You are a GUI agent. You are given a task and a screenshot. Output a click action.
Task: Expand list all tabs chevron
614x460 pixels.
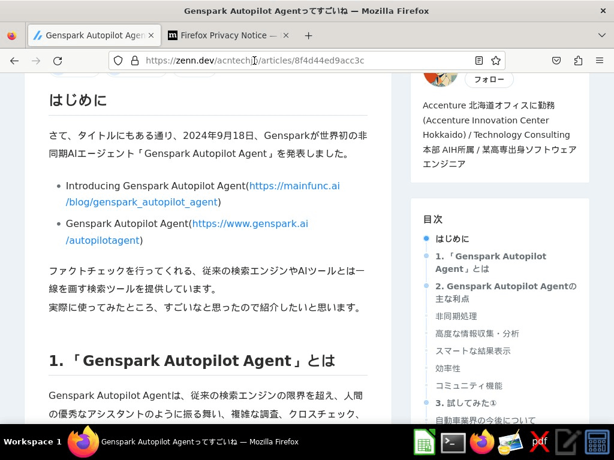click(602, 35)
